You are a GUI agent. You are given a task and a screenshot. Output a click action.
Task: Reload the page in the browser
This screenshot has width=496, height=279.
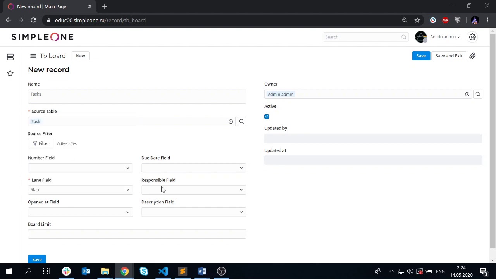(33, 20)
